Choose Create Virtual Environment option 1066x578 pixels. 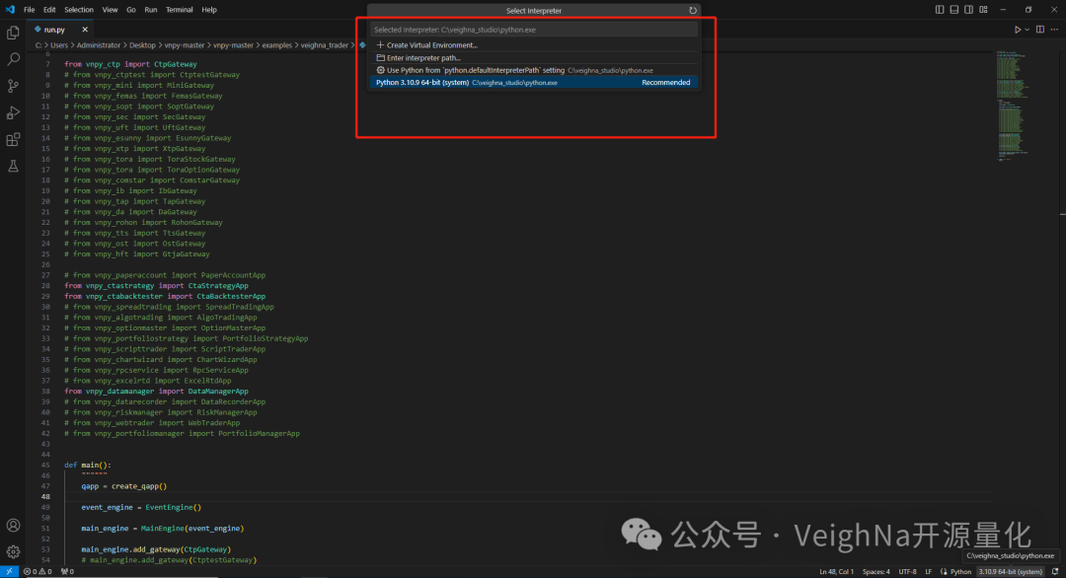tap(431, 45)
